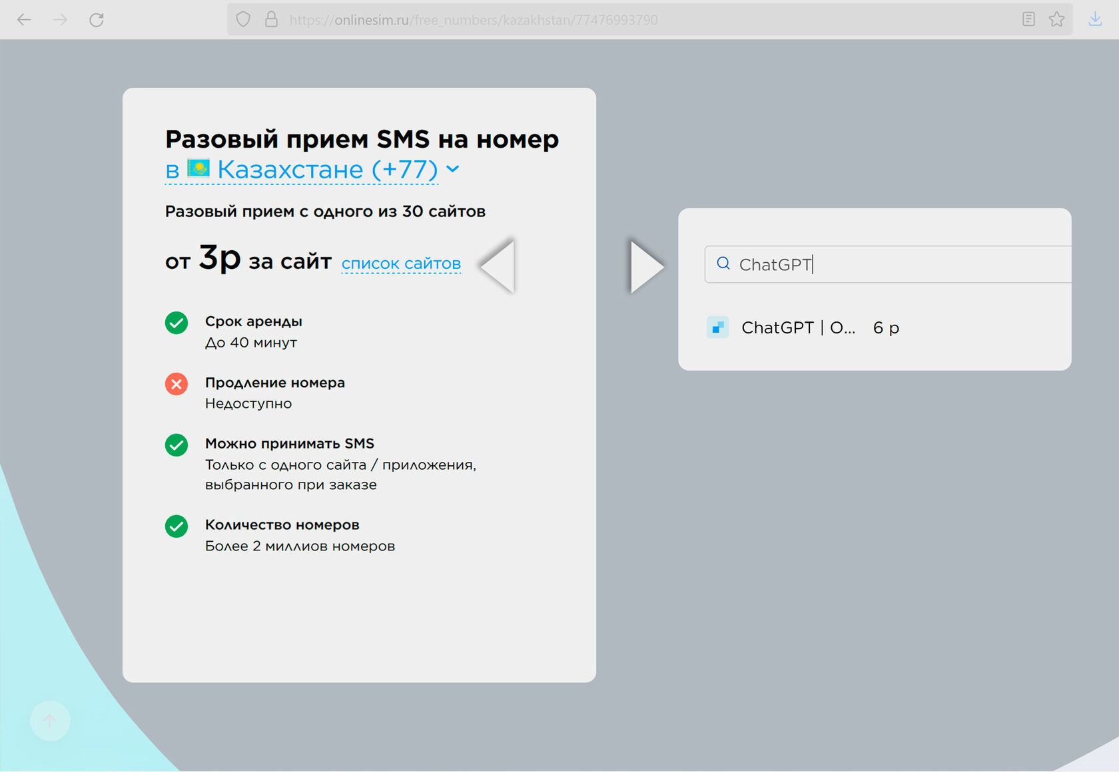Click the 6 р price
The width and height of the screenshot is (1119, 772).
[886, 328]
